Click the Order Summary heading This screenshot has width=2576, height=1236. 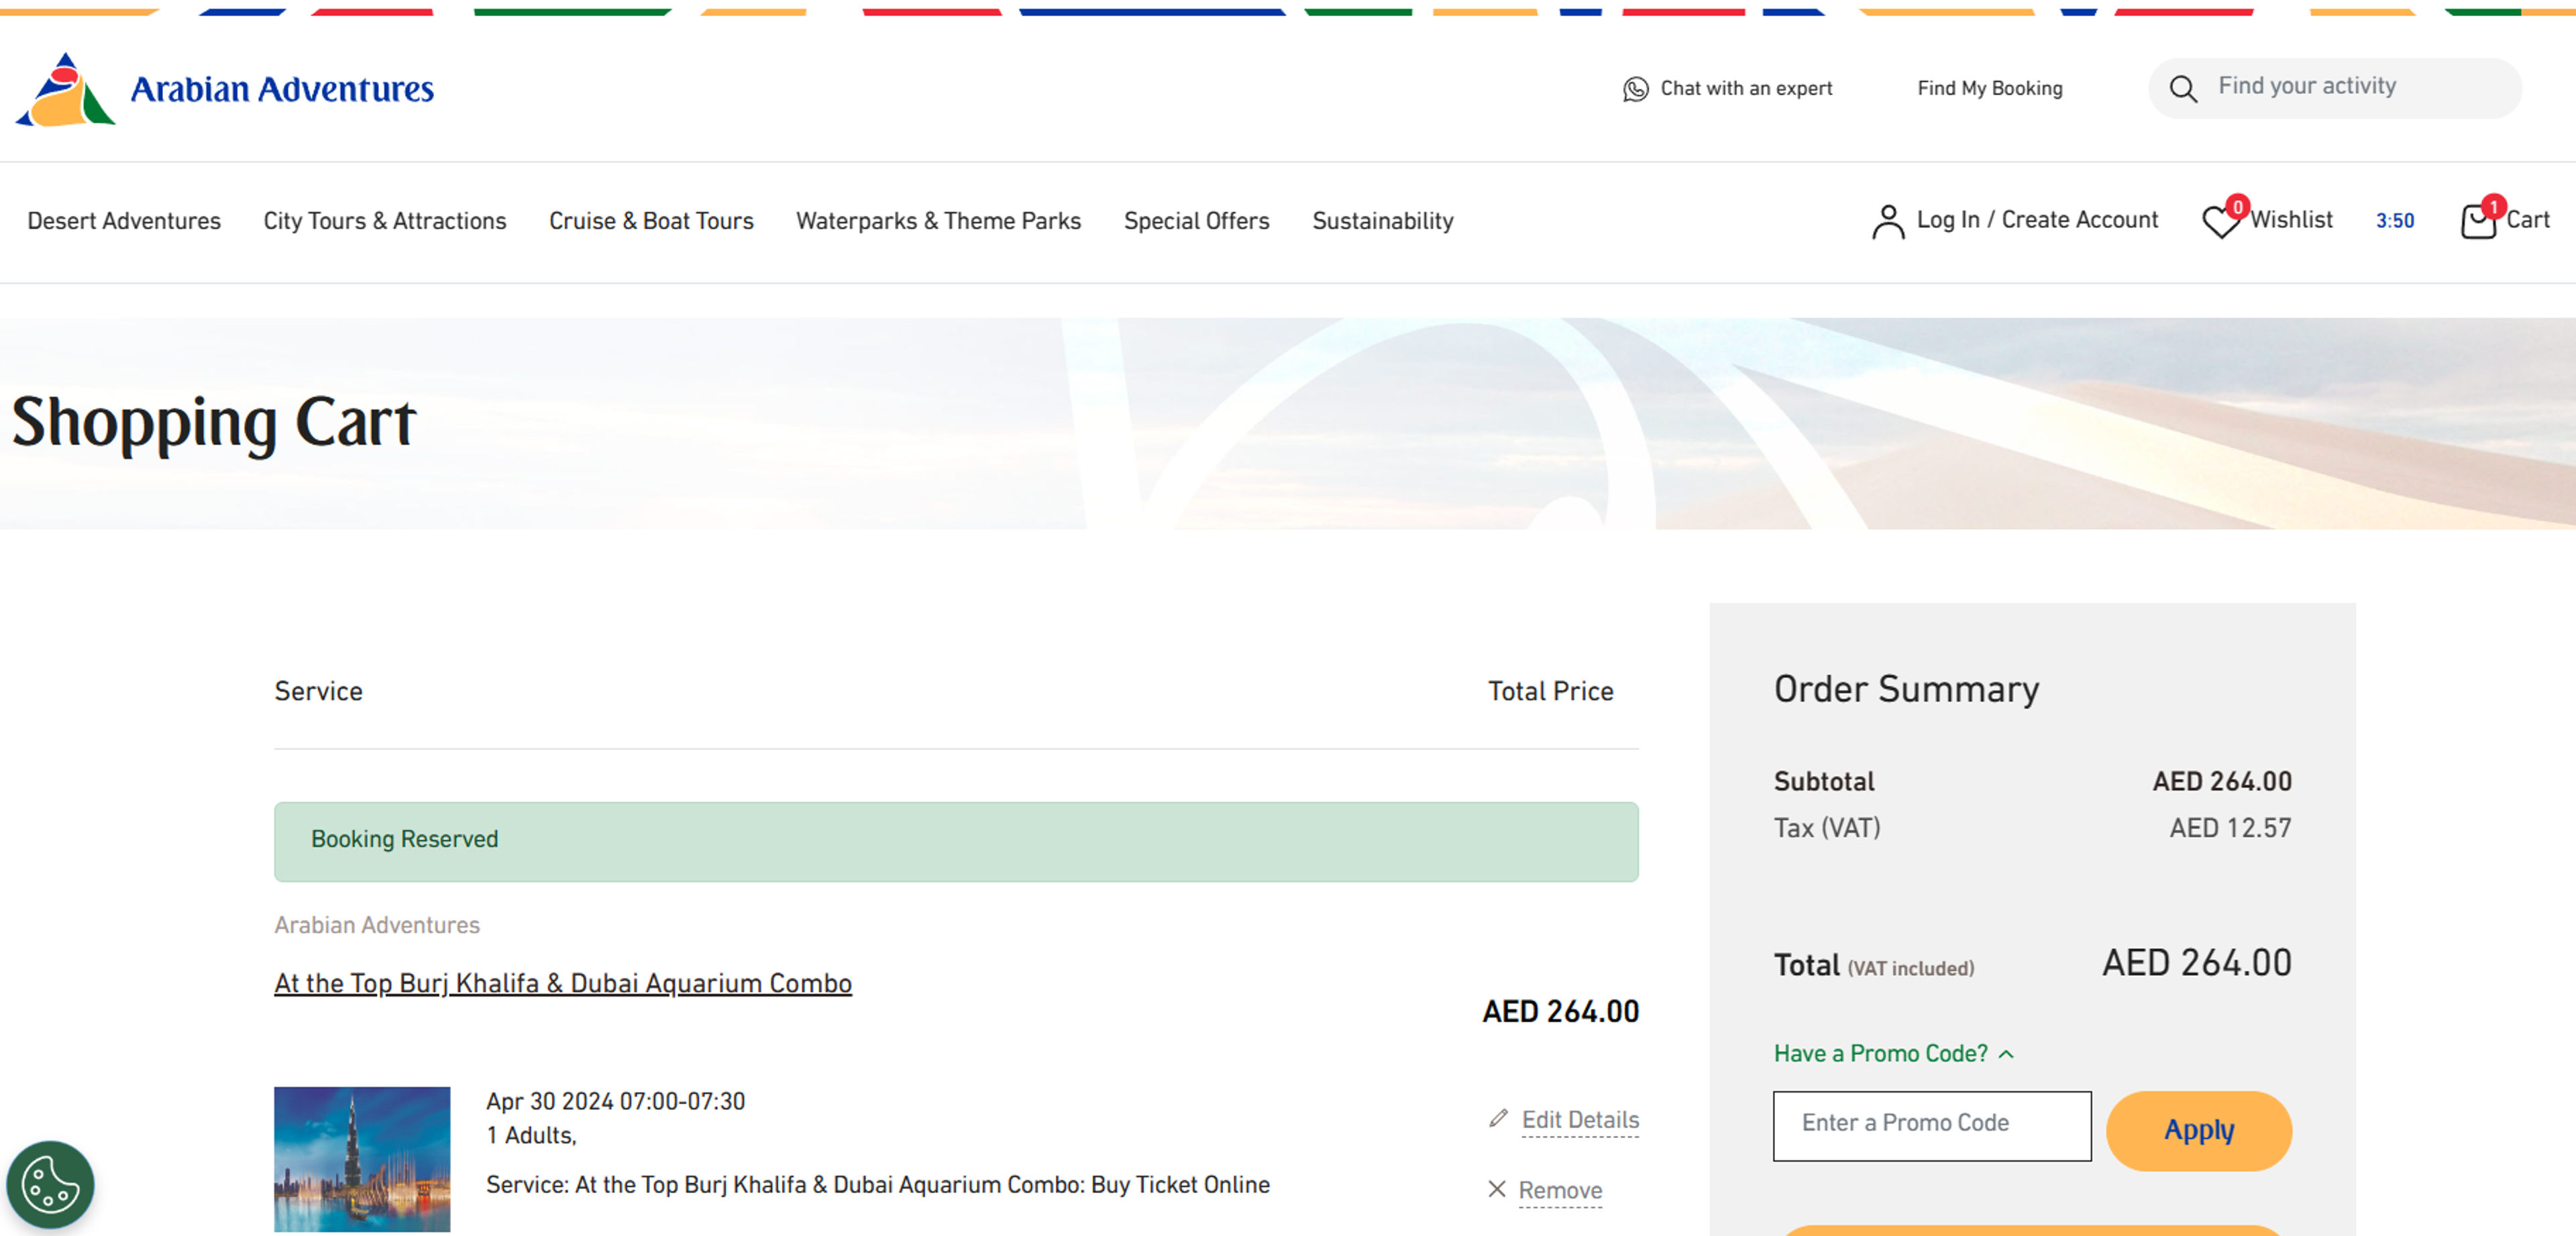pos(1906,689)
